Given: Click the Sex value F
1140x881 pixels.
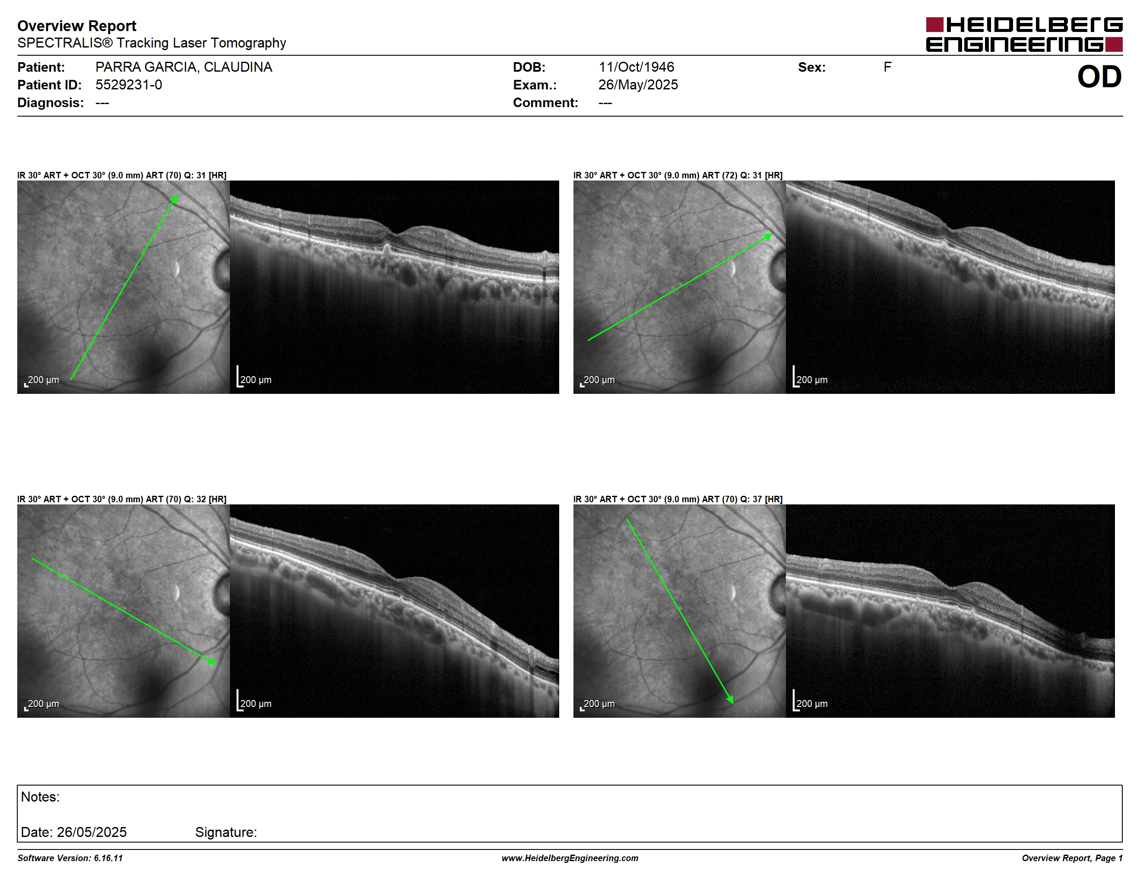Looking at the screenshot, I should 887,67.
